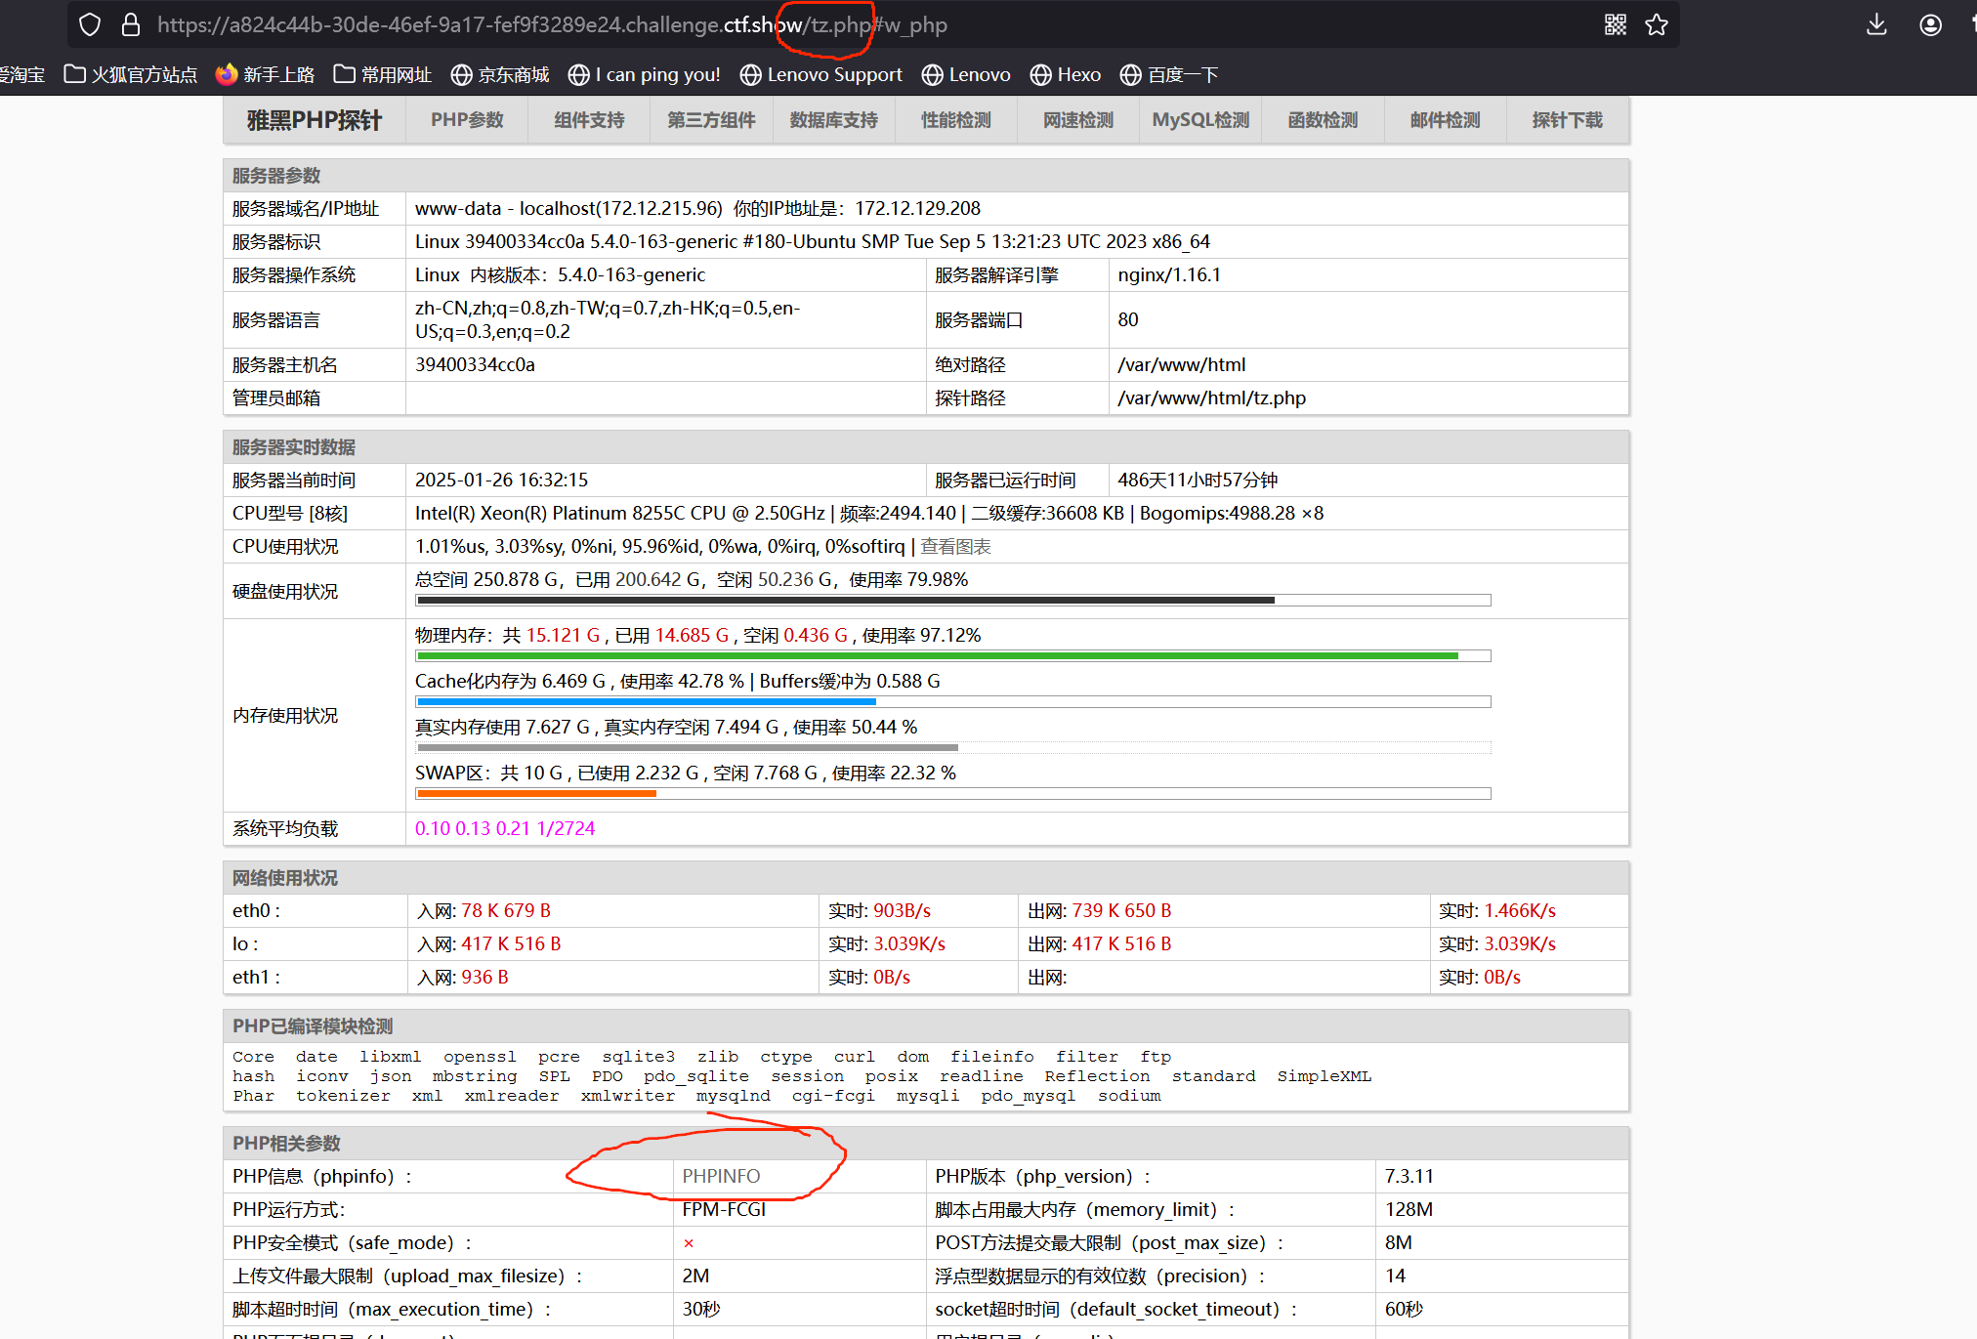Click the QR code icon in address bar
Viewport: 1977px width, 1339px height.
click(x=1616, y=25)
